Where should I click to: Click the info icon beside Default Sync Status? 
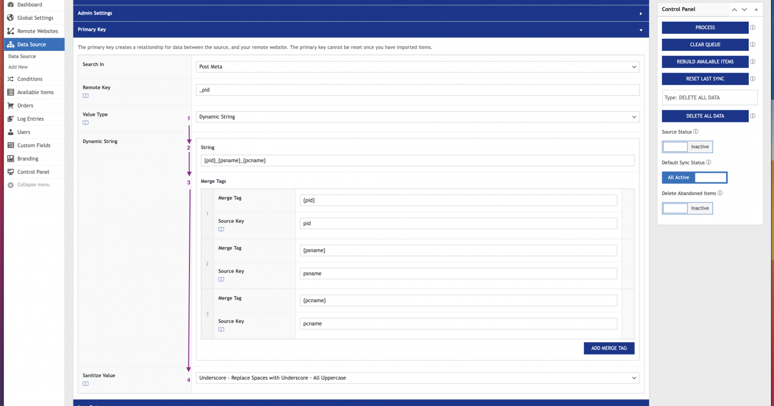pos(708,163)
